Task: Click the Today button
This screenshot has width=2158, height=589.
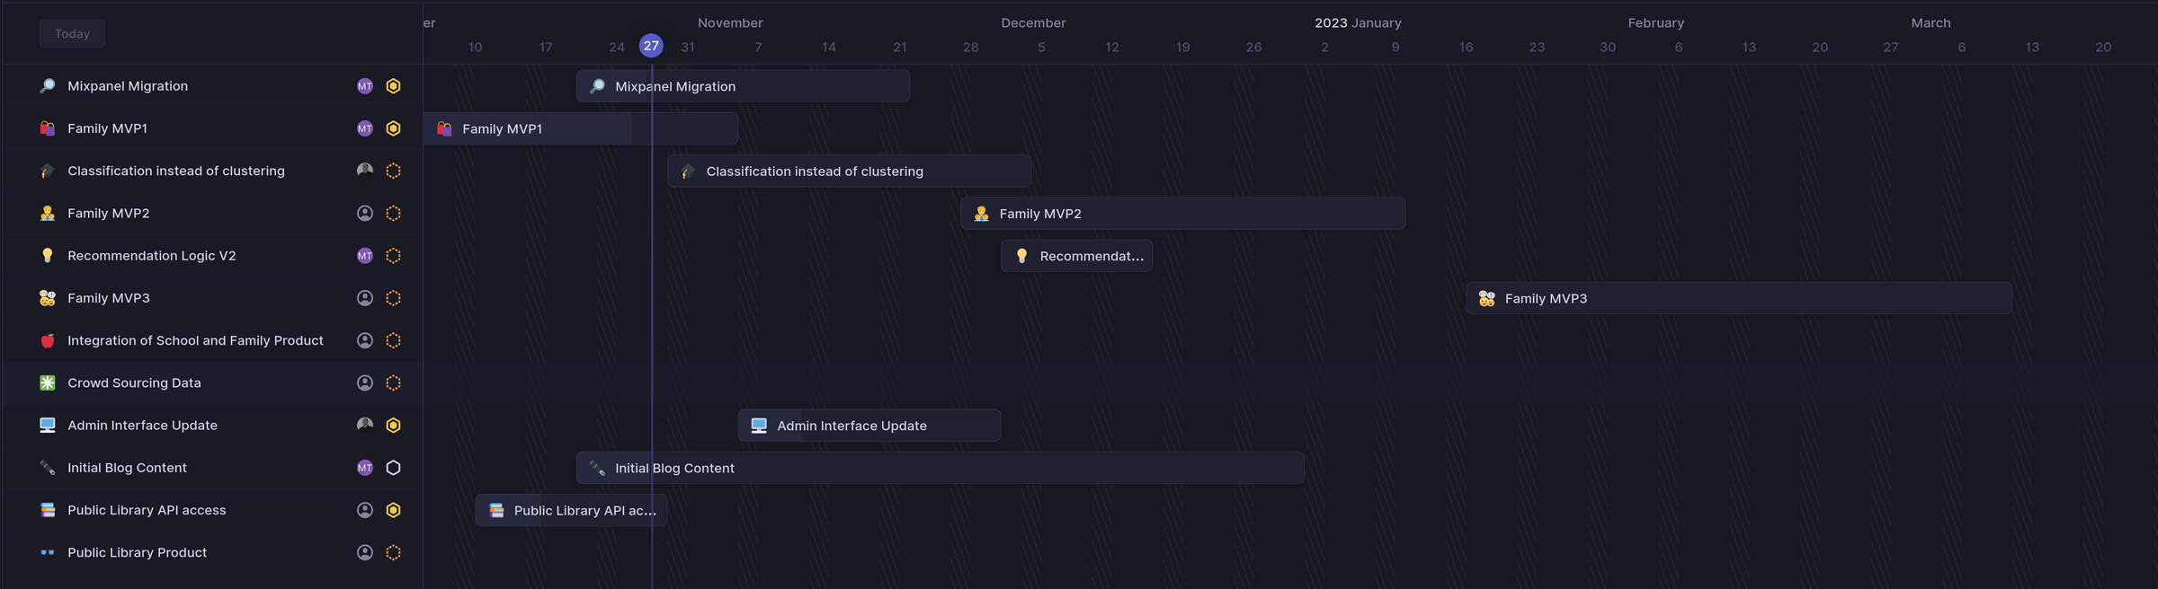Action: (72, 33)
